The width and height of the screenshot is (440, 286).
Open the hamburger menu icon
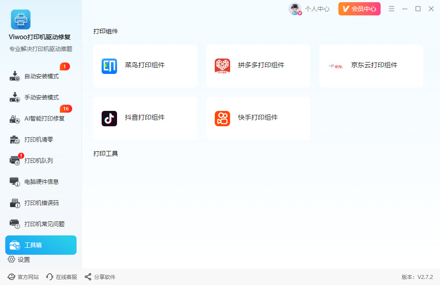(x=392, y=9)
